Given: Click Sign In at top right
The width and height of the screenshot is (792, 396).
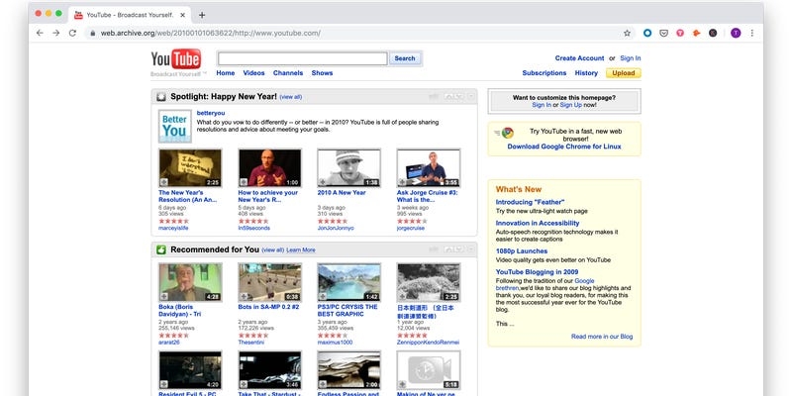Looking at the screenshot, I should (631, 58).
